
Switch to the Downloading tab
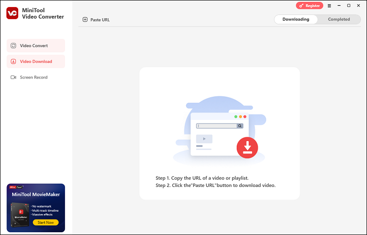tap(296, 20)
